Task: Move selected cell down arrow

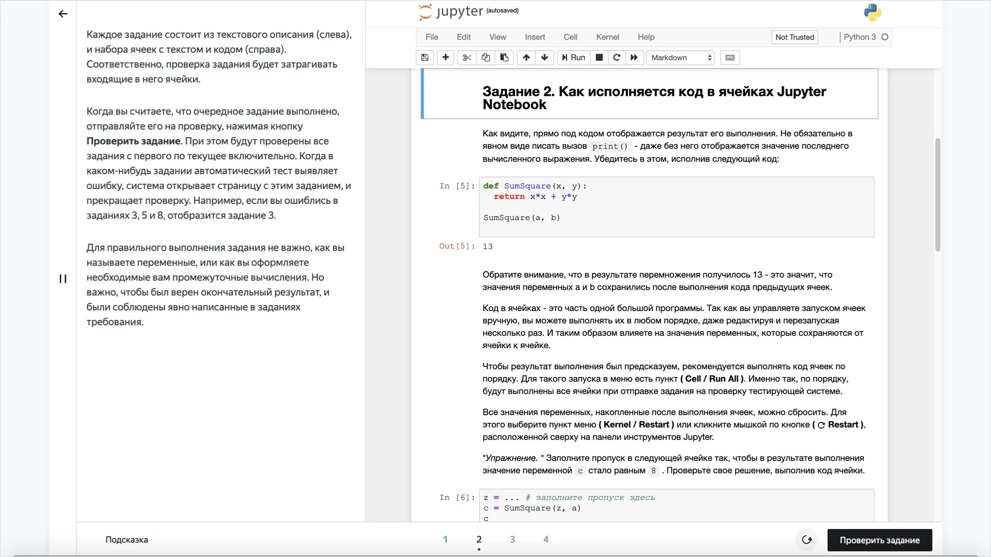Action: click(545, 58)
